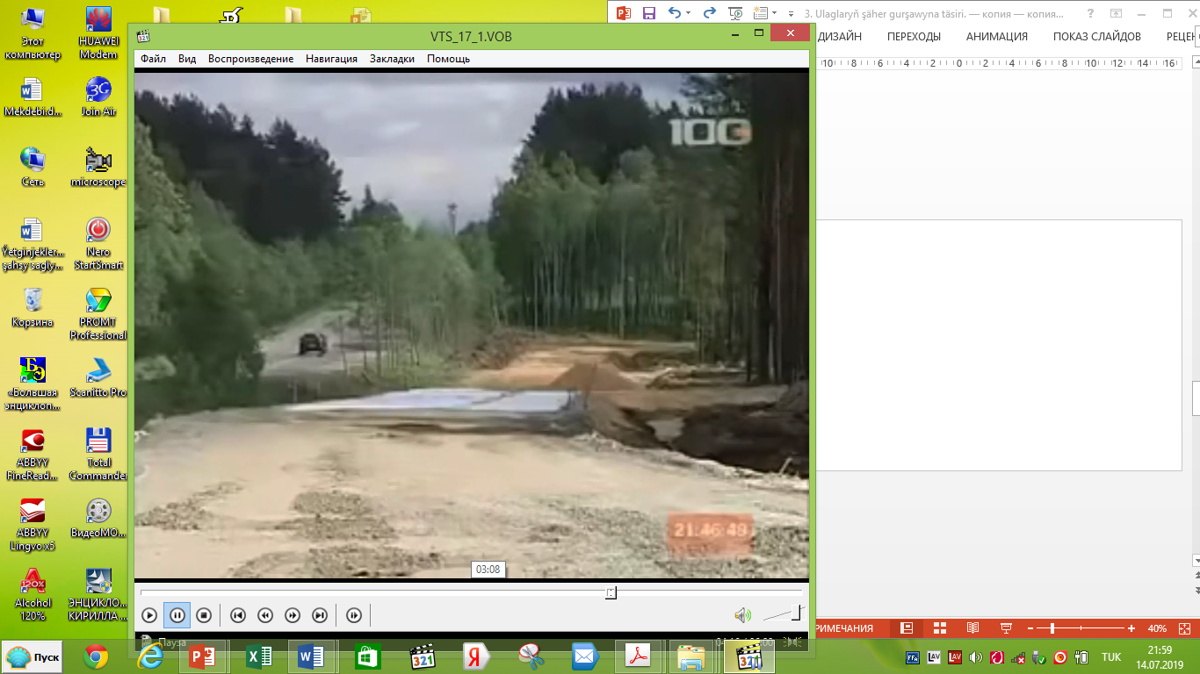Image resolution: width=1200 pixels, height=674 pixels.
Task: Switch to Slide Sorter view in PowerPoint
Action: (940, 628)
